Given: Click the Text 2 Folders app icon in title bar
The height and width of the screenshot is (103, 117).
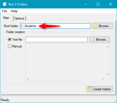Looking at the screenshot, I should 5,4.
